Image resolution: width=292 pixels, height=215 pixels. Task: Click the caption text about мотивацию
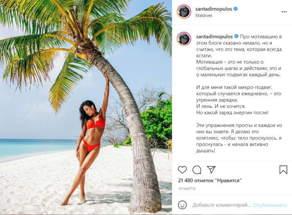[239, 94]
